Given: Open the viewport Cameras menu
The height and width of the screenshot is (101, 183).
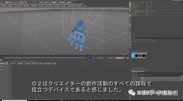Looking at the screenshot, I should [5, 8].
